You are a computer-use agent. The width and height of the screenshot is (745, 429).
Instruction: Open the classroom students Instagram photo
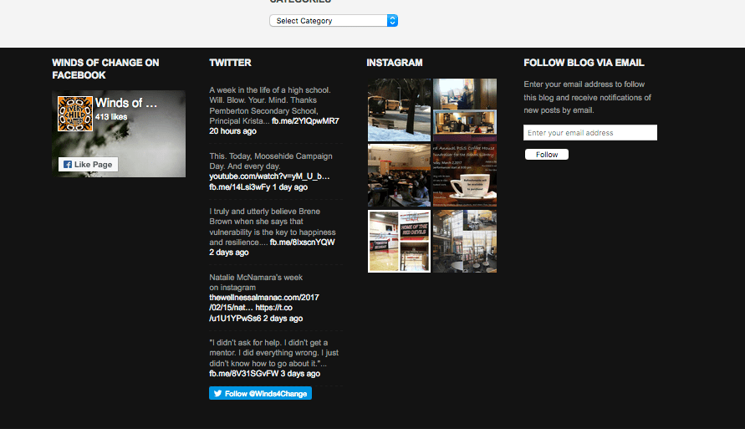coord(400,176)
